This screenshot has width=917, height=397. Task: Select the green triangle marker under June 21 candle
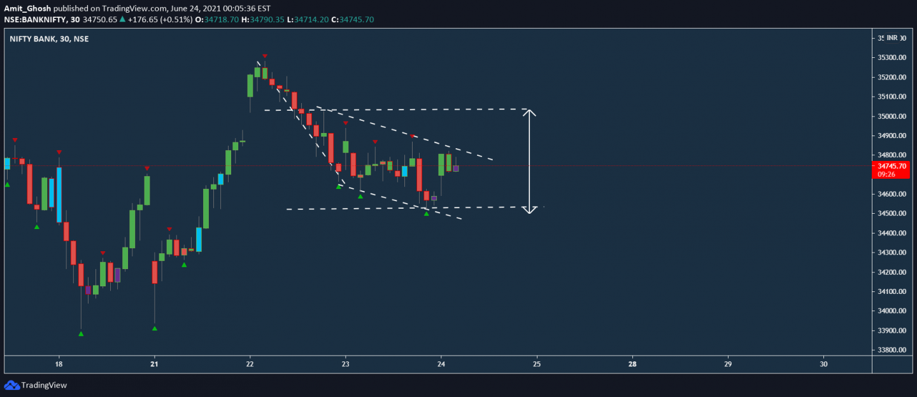point(153,329)
